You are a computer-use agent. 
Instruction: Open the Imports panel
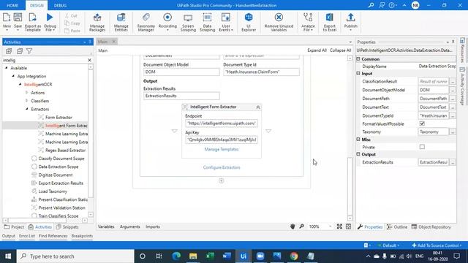pyautogui.click(x=153, y=226)
